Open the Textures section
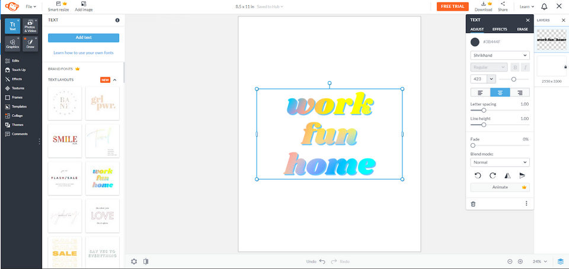The image size is (569, 269). point(15,88)
